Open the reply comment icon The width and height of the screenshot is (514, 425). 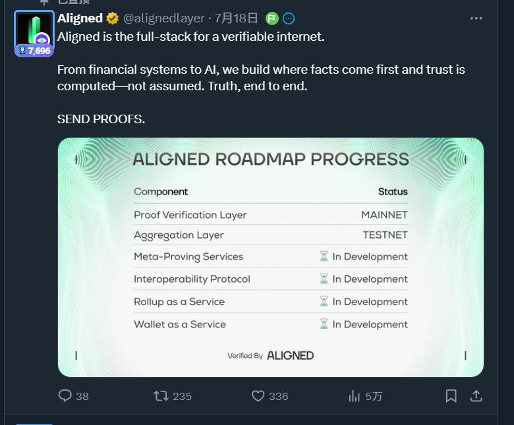click(65, 395)
